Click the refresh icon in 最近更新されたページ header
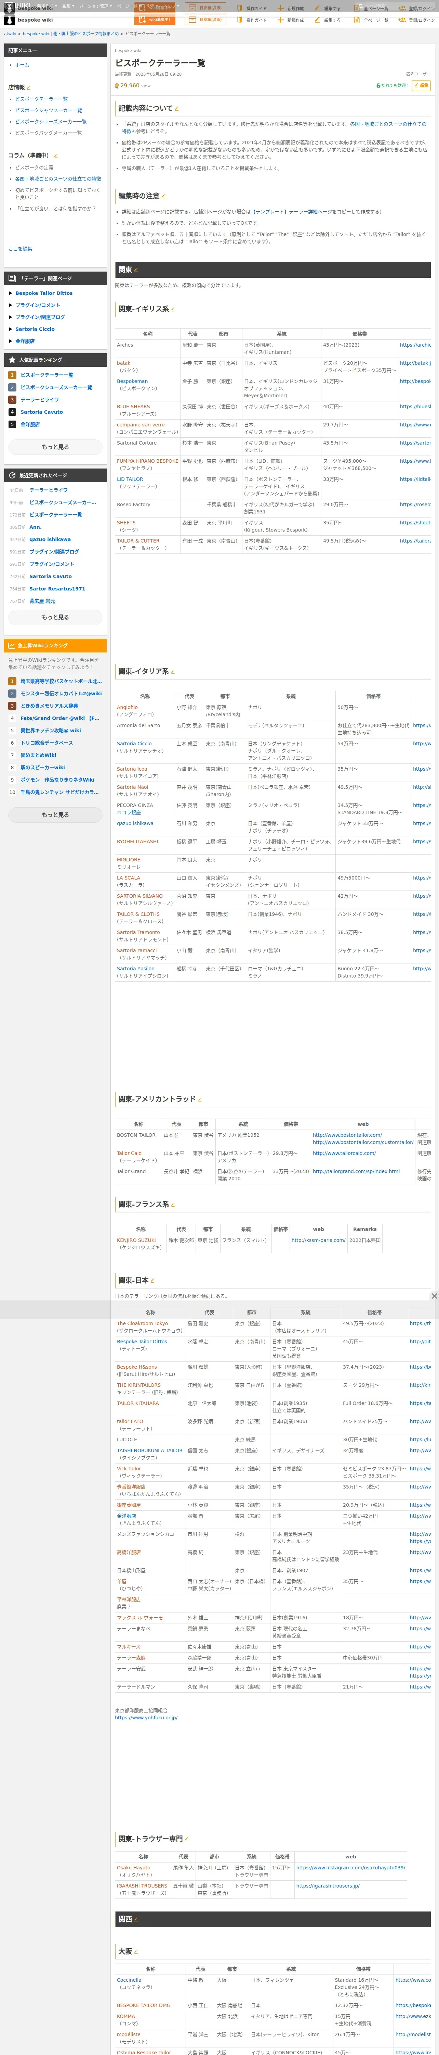 (12, 475)
